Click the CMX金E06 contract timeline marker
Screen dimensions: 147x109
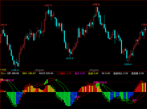click(x=39, y=70)
